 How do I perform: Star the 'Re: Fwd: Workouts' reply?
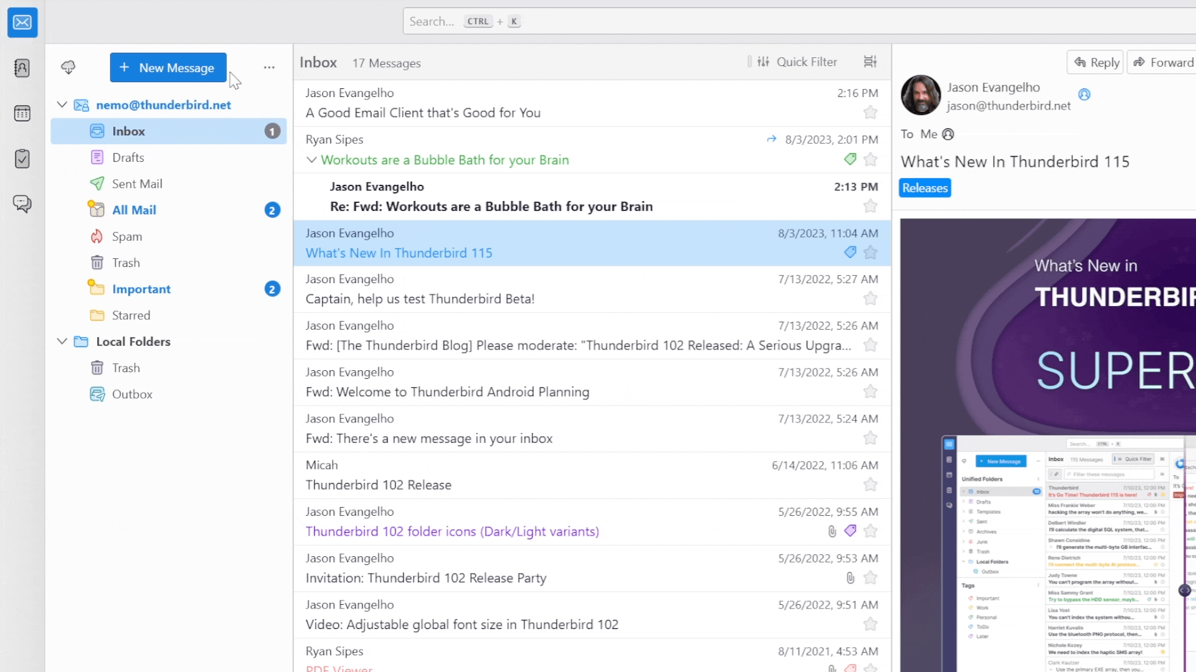tap(870, 206)
